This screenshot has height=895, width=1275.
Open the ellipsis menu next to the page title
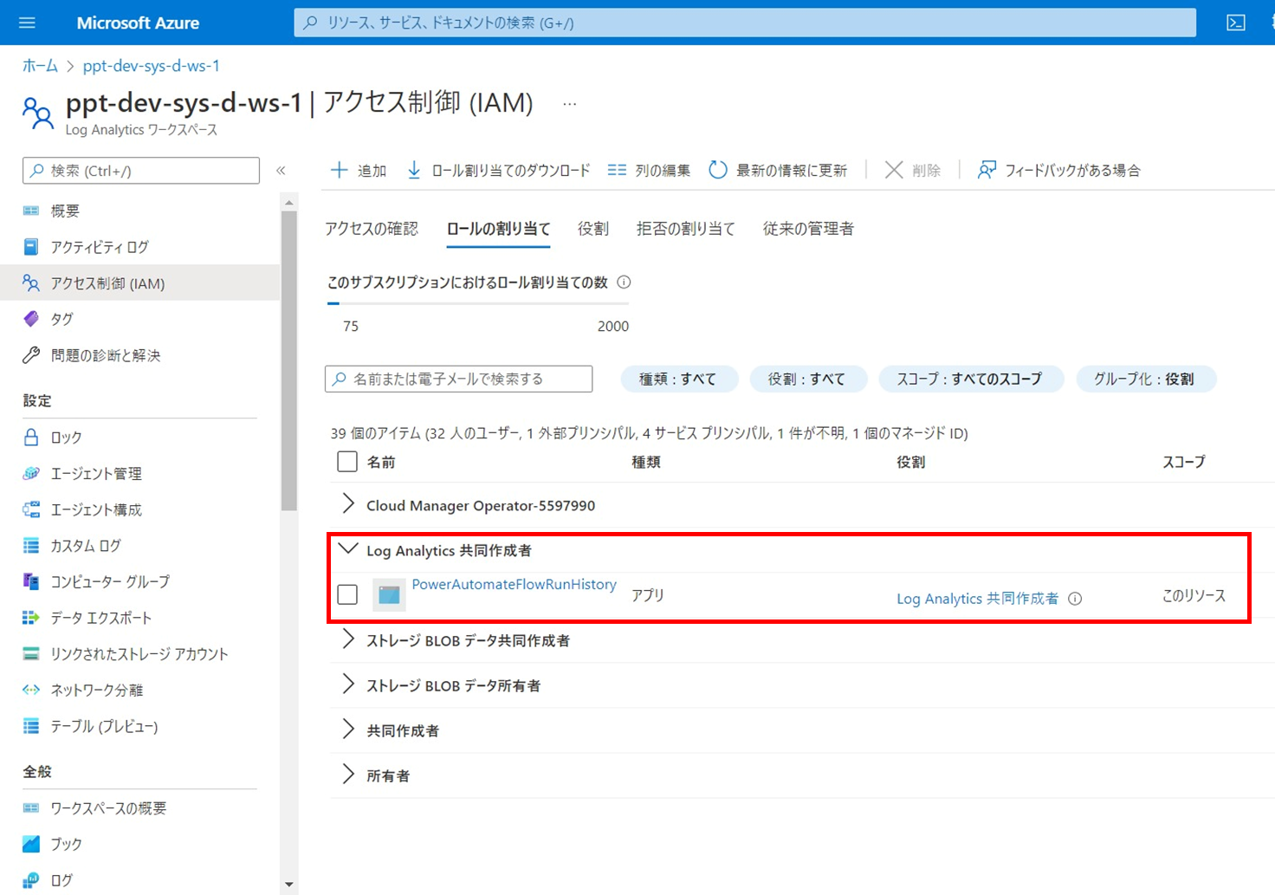point(569,104)
